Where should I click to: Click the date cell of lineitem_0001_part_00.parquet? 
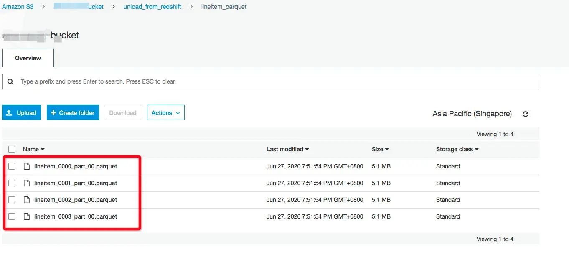315,183
